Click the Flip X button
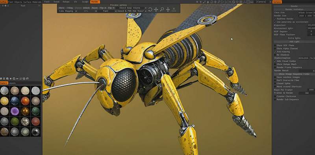The image size is (315, 155). [x=103, y=8]
